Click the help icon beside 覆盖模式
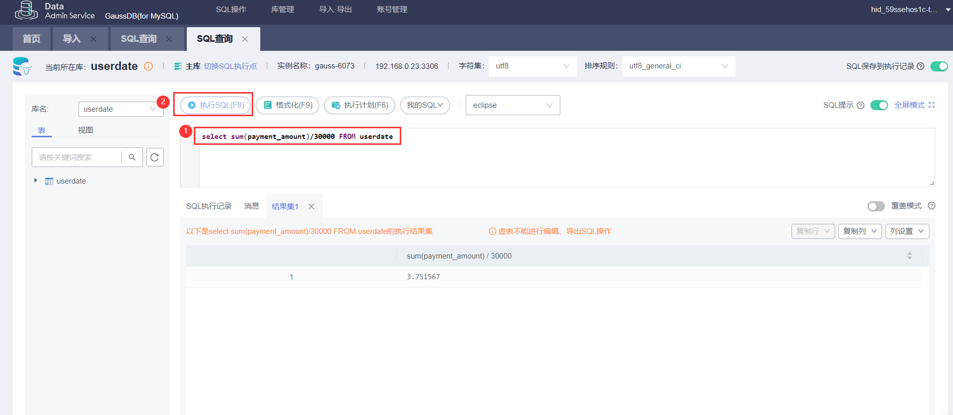Image resolution: width=953 pixels, height=415 pixels. [931, 205]
